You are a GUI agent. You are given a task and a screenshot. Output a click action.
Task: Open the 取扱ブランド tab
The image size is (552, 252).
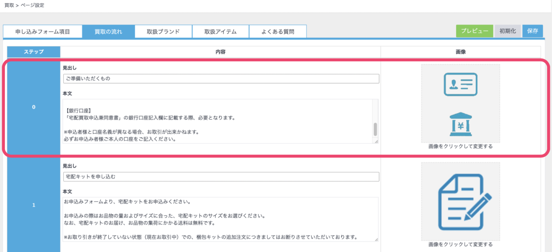(163, 32)
